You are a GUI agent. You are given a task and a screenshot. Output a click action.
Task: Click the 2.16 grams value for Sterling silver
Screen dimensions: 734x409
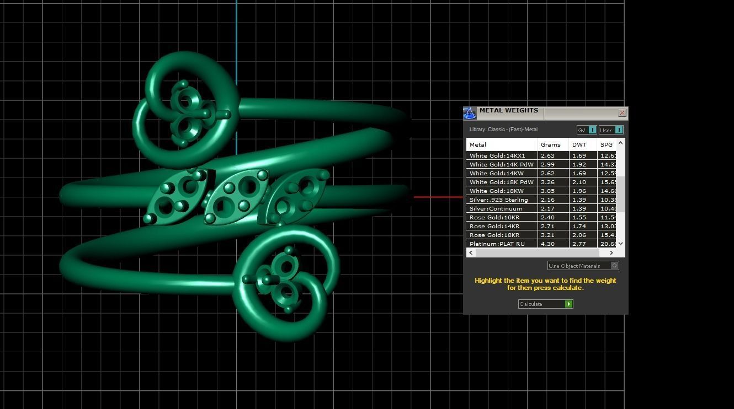click(x=547, y=200)
